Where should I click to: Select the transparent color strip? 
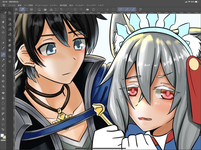click(3, 140)
